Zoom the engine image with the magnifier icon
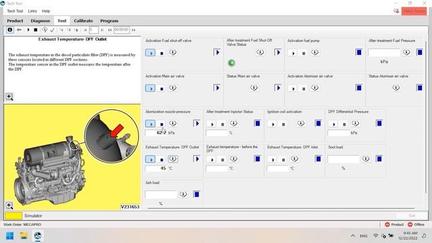The image size is (432, 243). (x=9, y=205)
